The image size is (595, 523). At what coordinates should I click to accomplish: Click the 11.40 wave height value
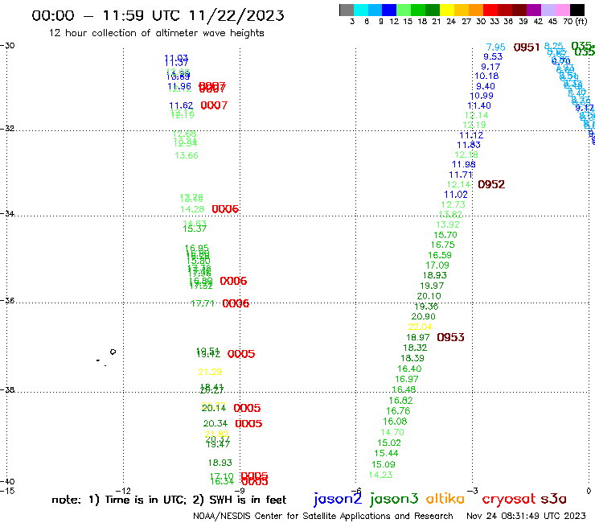pos(479,105)
